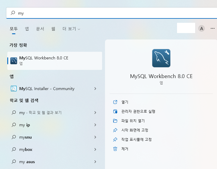
Task: Expand the "mybox" suggestion chevron
Action: (95, 149)
